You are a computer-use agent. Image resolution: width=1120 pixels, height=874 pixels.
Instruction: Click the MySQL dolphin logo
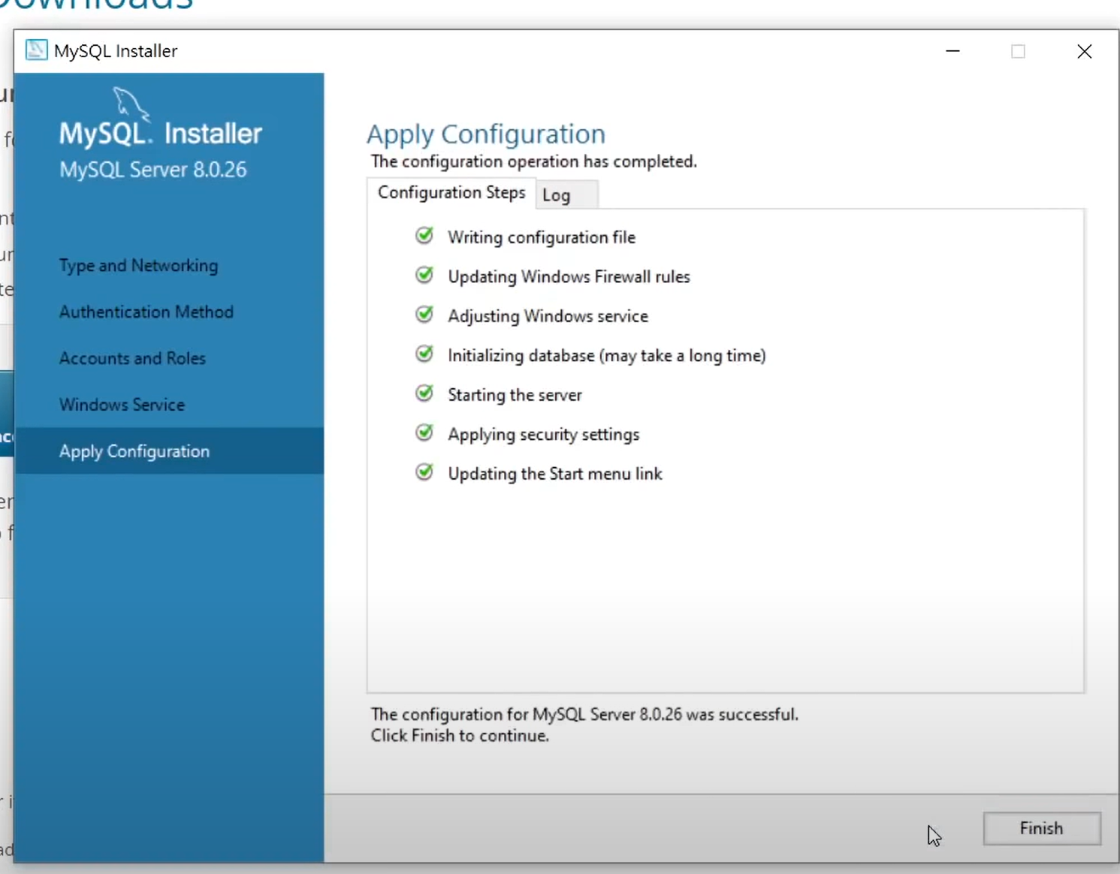131,104
